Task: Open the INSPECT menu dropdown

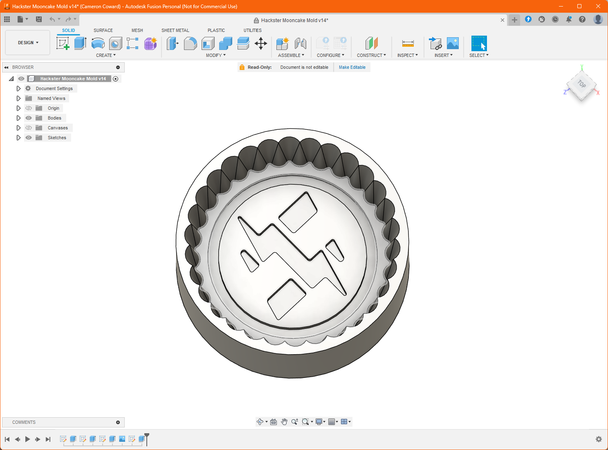Action: [x=408, y=55]
